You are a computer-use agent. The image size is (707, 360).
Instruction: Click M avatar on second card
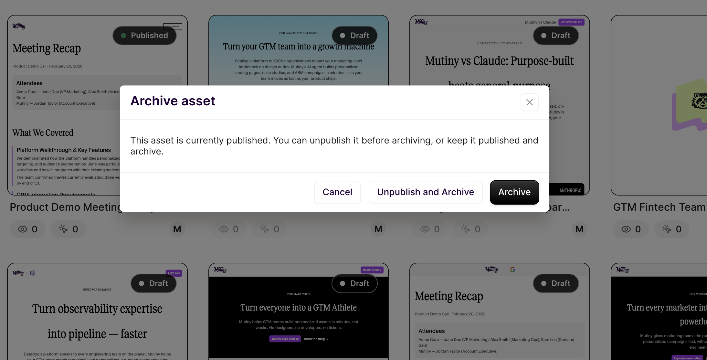pyautogui.click(x=378, y=229)
